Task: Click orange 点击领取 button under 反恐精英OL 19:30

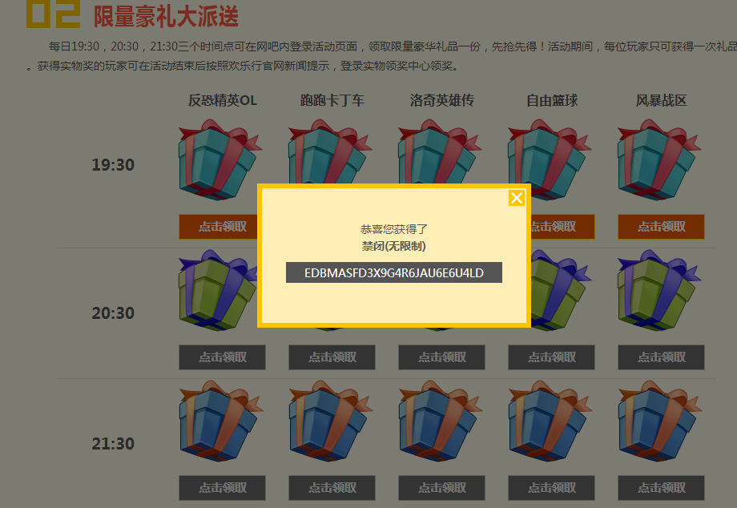Action: (x=218, y=227)
